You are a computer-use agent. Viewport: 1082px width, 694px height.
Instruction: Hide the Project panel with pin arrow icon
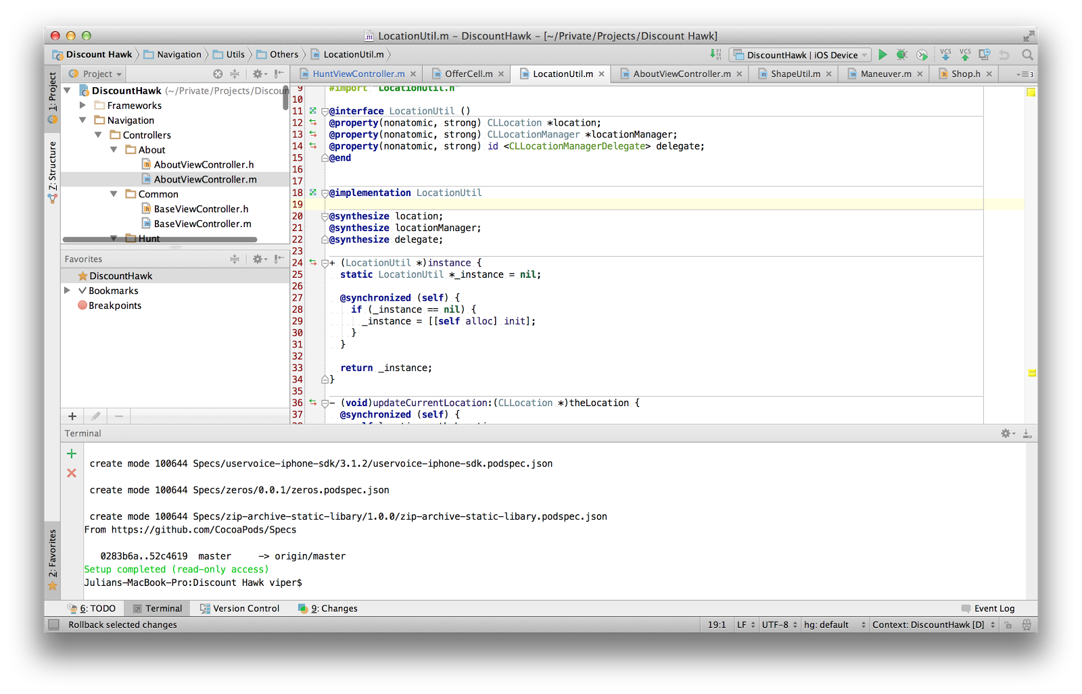pyautogui.click(x=279, y=74)
